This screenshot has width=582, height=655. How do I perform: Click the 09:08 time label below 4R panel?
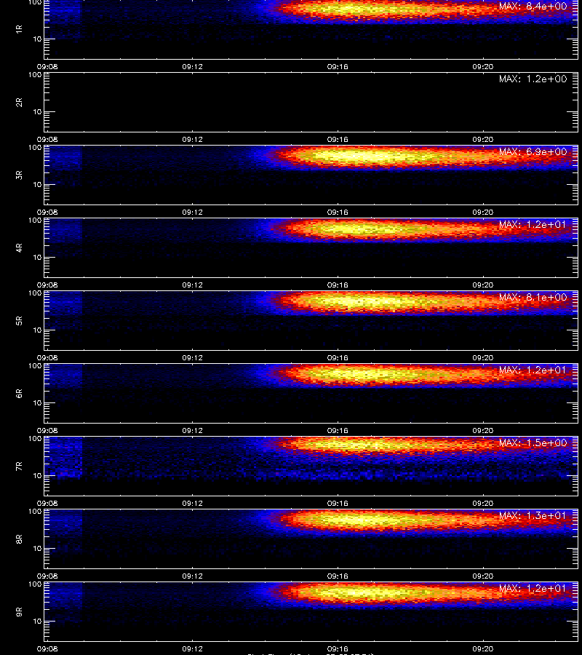click(x=47, y=285)
